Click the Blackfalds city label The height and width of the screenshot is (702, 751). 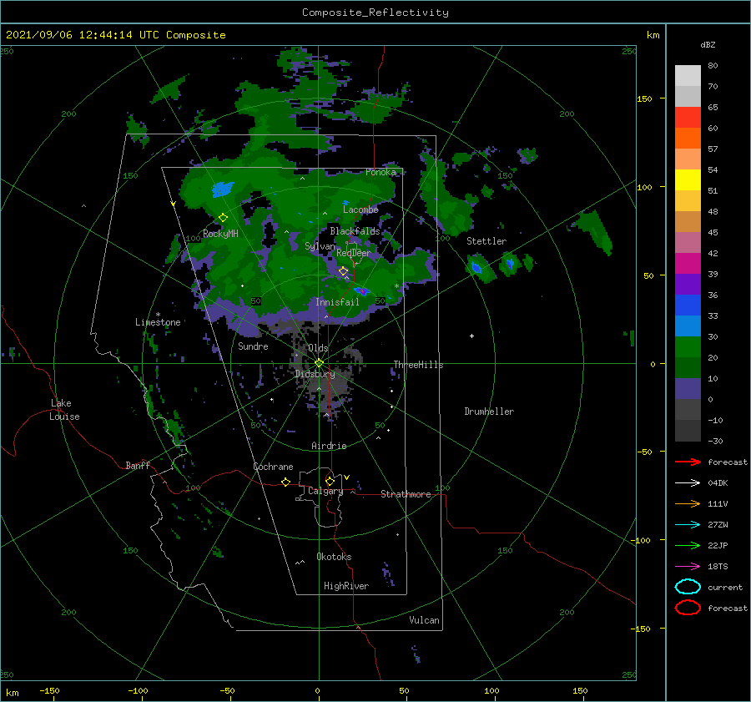[x=355, y=231]
